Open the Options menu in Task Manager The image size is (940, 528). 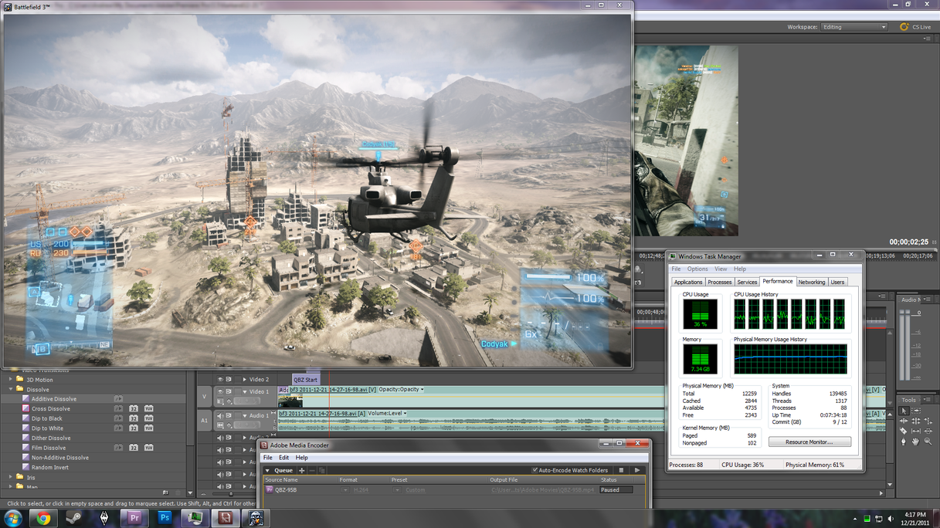click(x=697, y=269)
